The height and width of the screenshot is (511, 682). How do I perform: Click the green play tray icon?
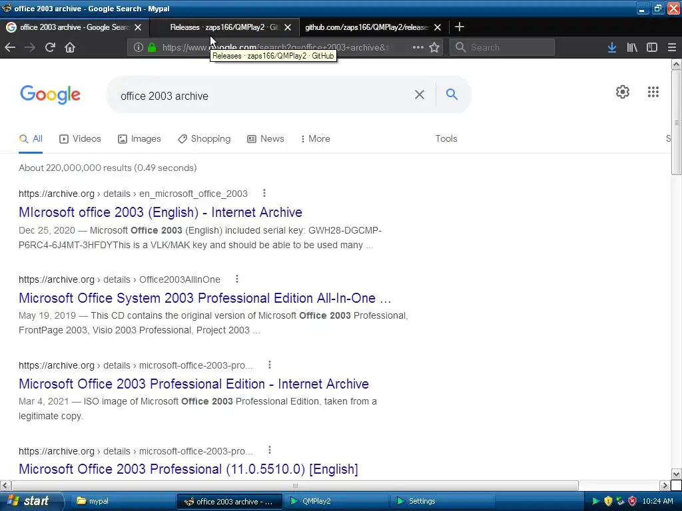coord(595,501)
